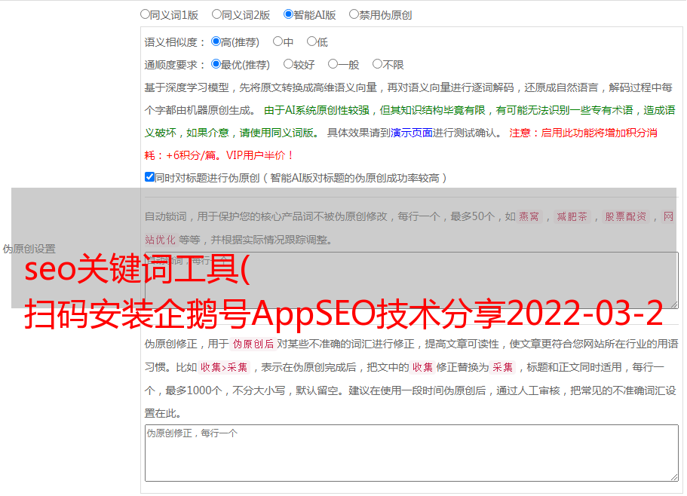The width and height of the screenshot is (687, 496).
Task: Set 语义相似度 to 低
Action: [x=311, y=41]
